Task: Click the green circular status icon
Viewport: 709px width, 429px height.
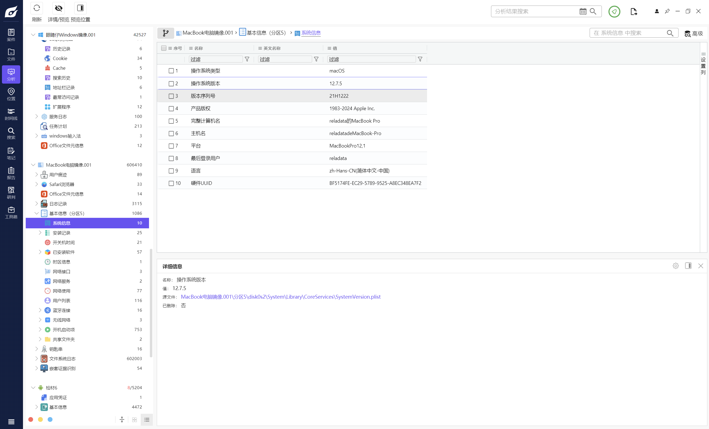Action: click(x=614, y=12)
